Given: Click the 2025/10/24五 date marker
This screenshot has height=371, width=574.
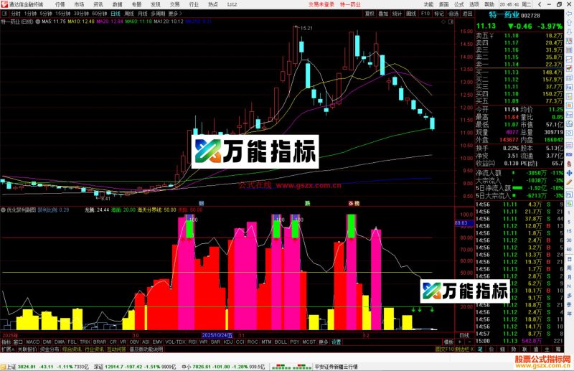Looking at the screenshot, I should [217, 334].
